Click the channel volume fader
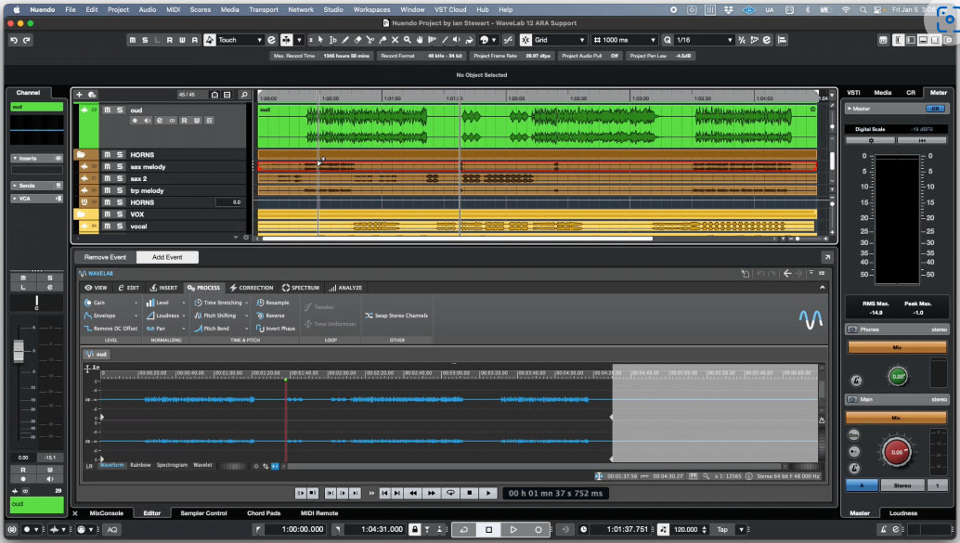960x543 pixels. (x=17, y=351)
